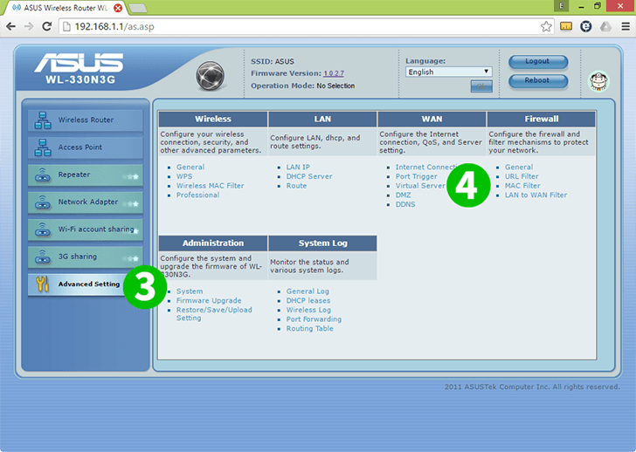Screen dimensions: 636x452
Task: Open the Virtual Server link
Action: point(420,186)
